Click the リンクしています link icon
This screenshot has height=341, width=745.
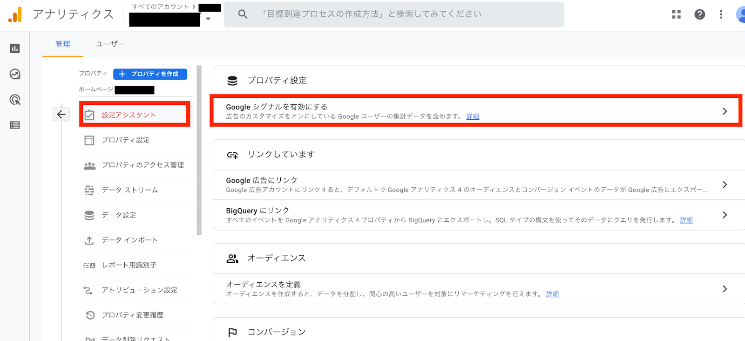[232, 155]
